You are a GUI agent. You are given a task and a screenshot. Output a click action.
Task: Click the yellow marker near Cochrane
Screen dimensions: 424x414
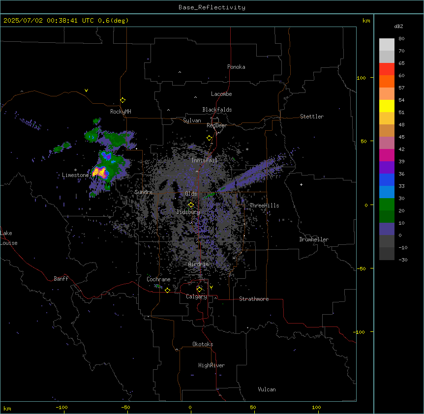168,290
